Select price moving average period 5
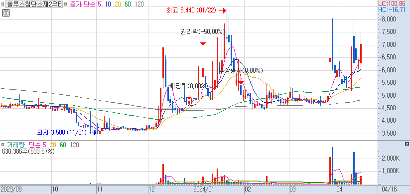410x194 pixels. (99, 4)
